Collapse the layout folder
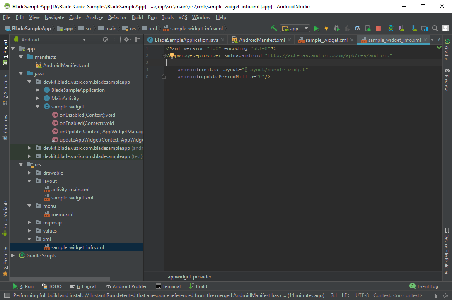 [29, 181]
